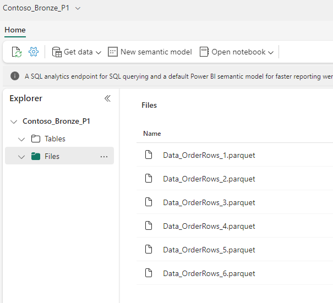
Task: Click the file icon for Data_OrderRows_4.parquet
Action: 148,226
